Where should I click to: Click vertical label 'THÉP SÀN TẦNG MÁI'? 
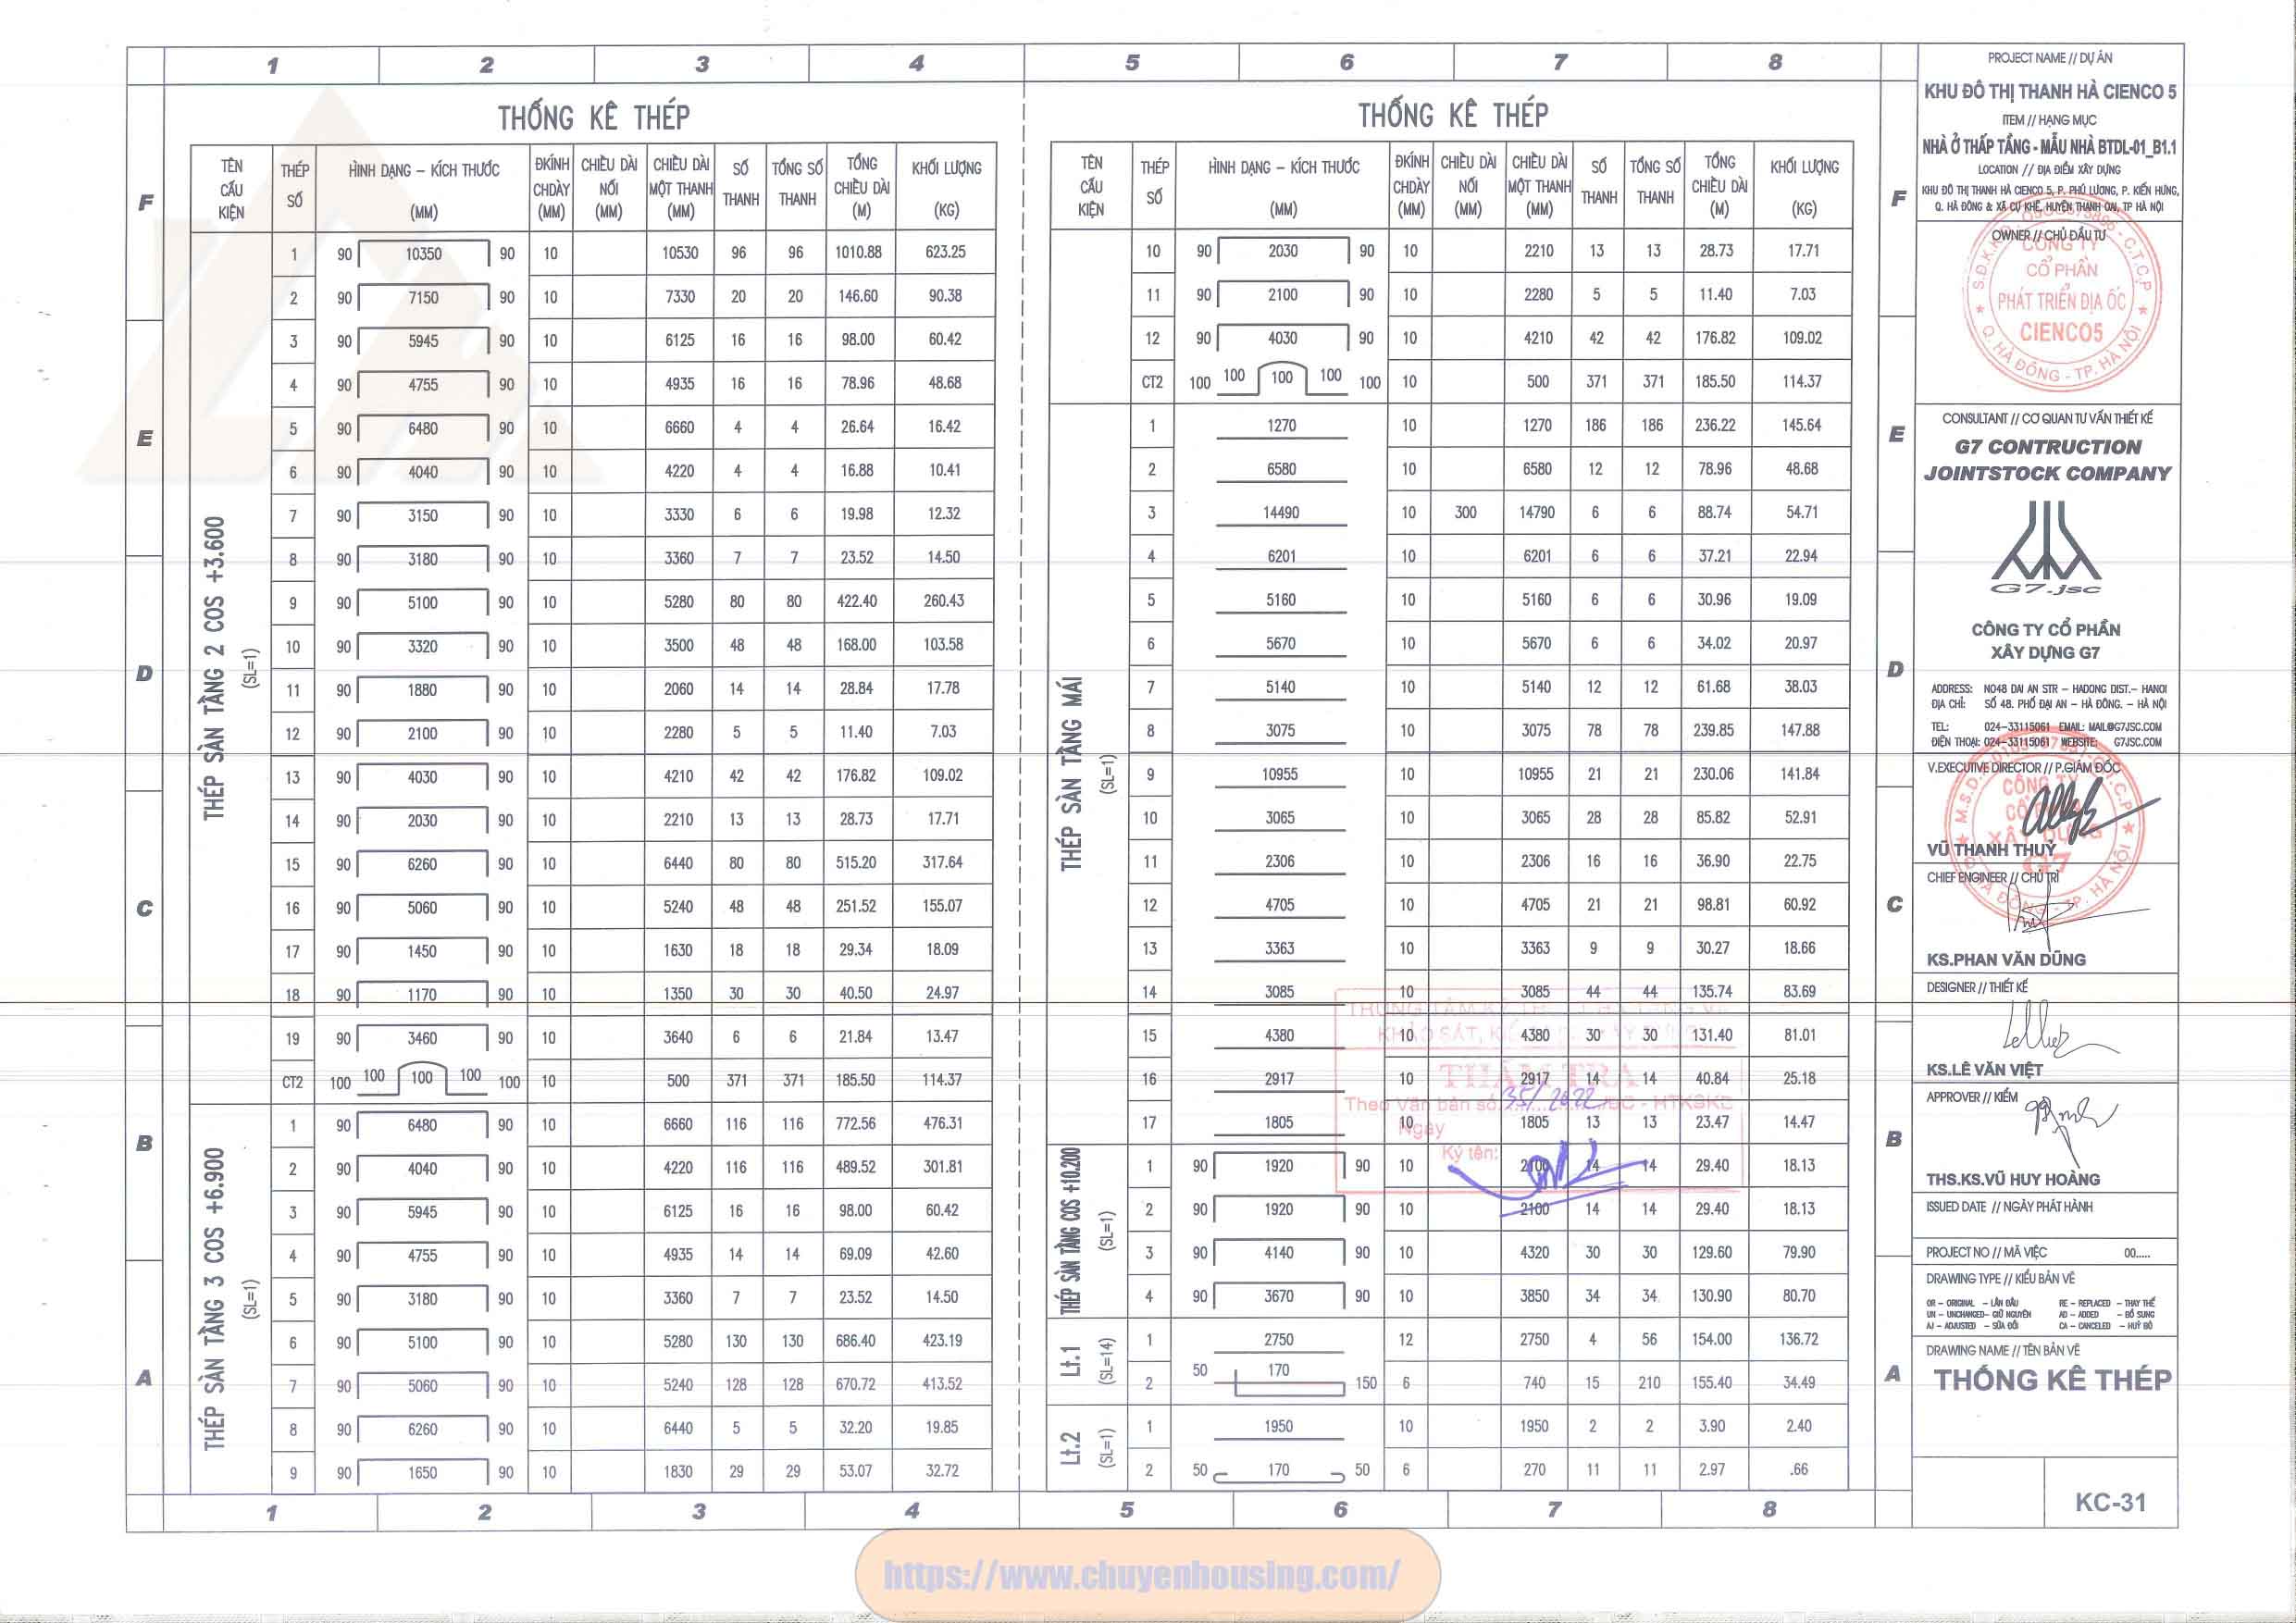click(1071, 774)
